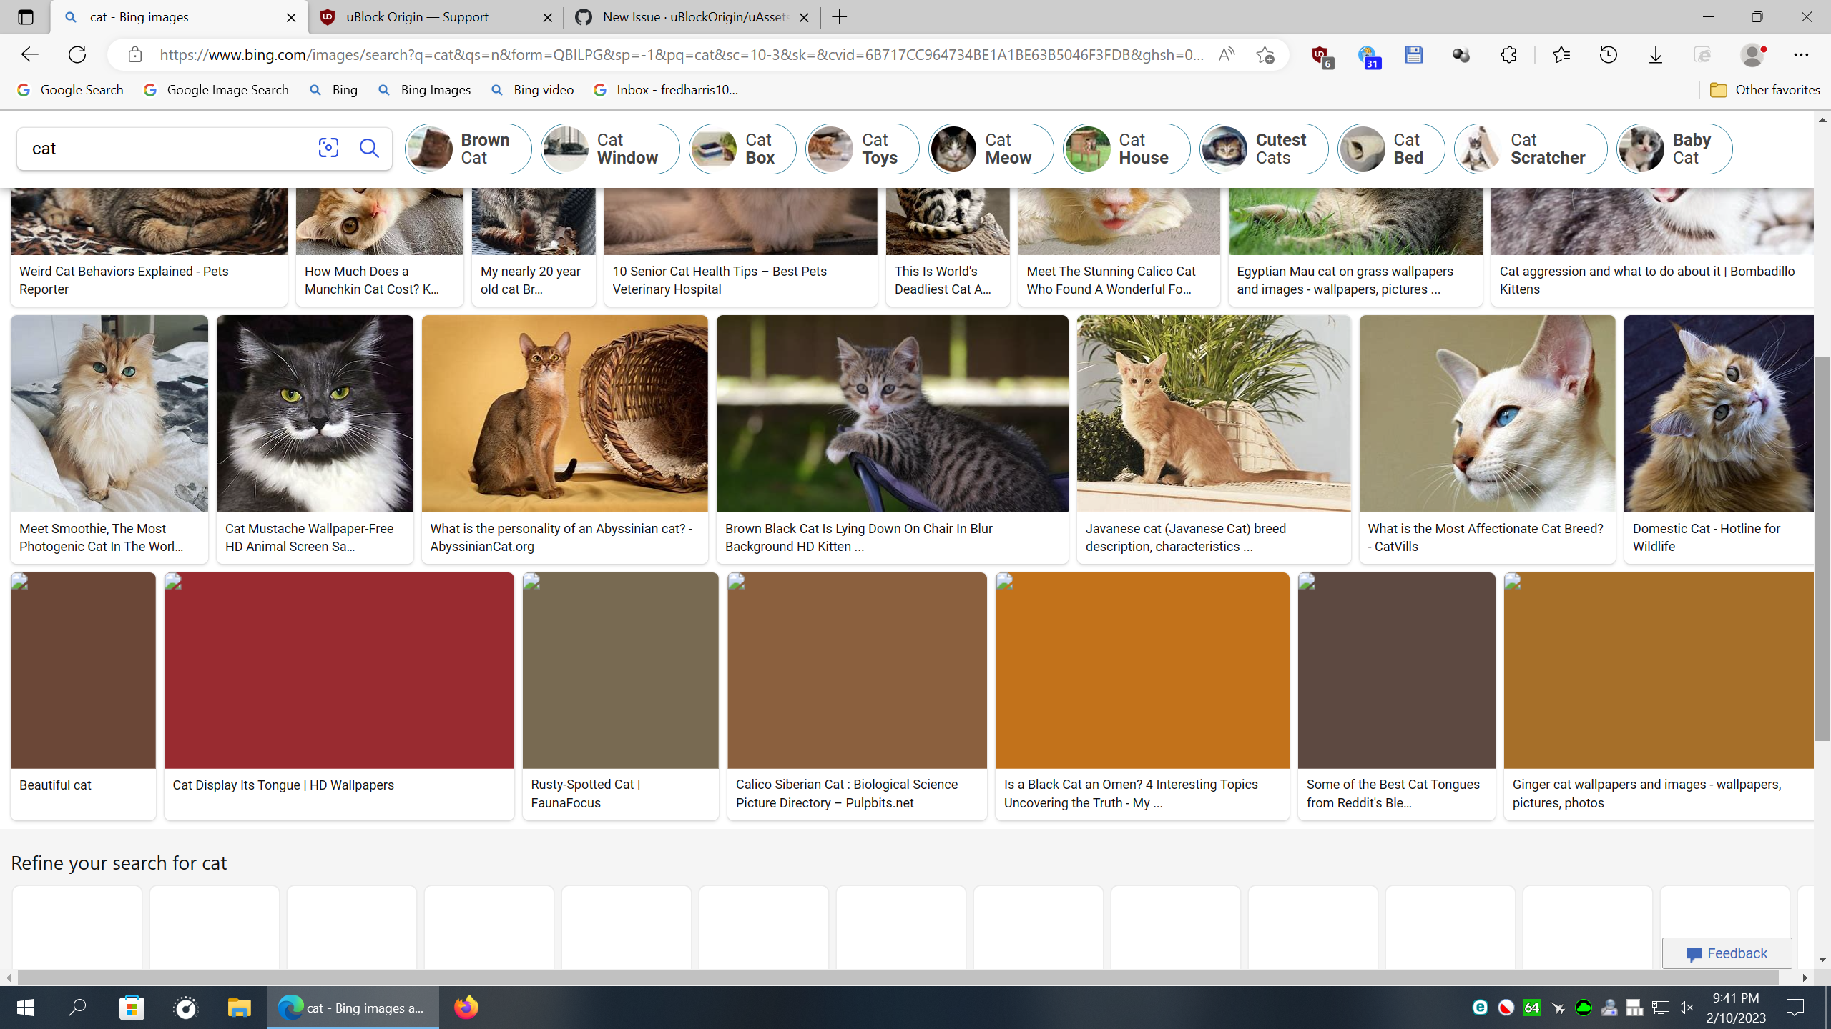Switch to the uBlock Origin Support tab
The image size is (1831, 1029).
(417, 17)
